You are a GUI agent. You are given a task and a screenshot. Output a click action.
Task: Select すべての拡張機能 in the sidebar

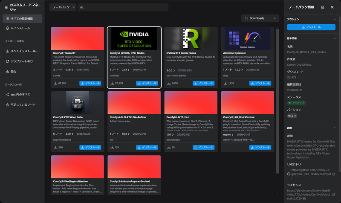23,19
